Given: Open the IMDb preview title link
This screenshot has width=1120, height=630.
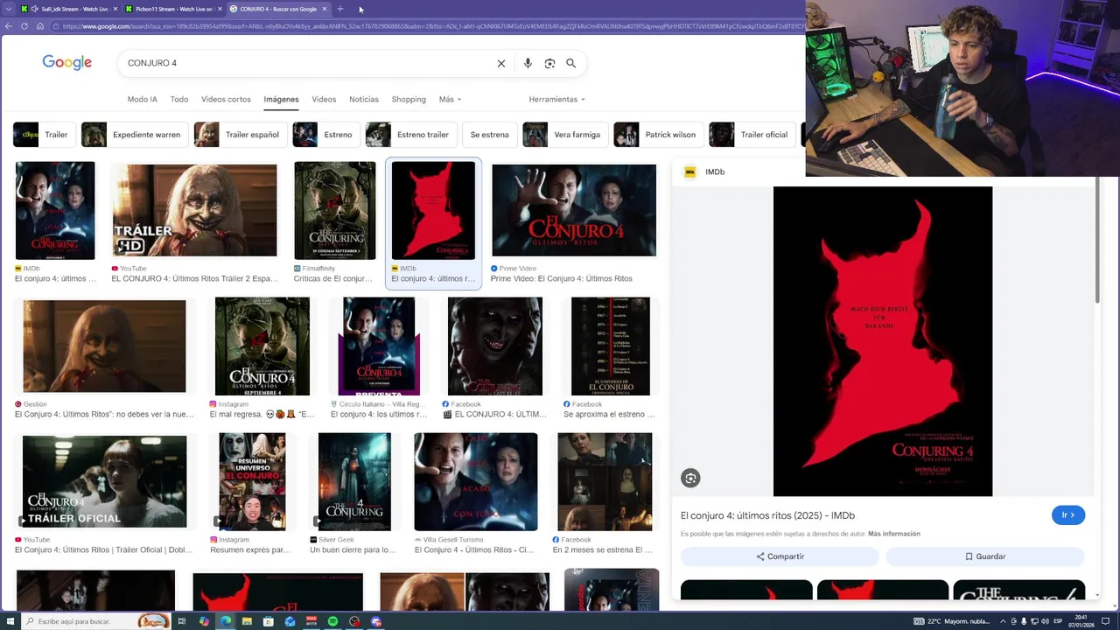Looking at the screenshot, I should (767, 515).
